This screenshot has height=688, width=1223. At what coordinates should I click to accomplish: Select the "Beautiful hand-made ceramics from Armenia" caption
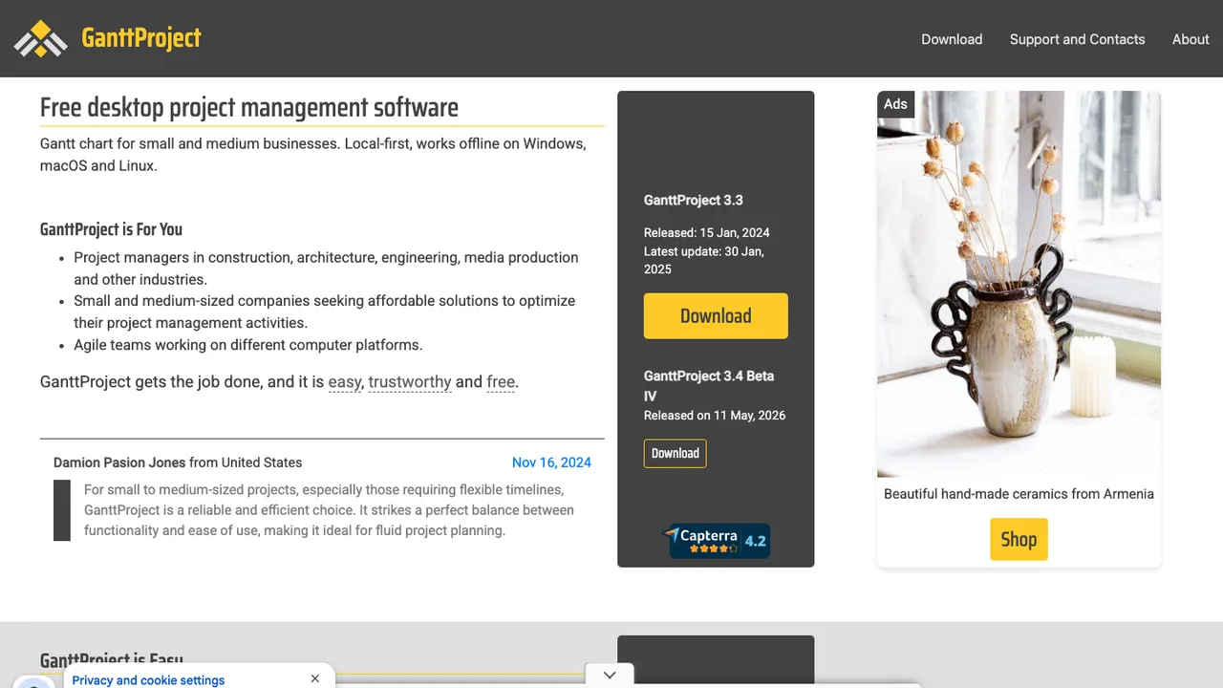pos(1019,494)
